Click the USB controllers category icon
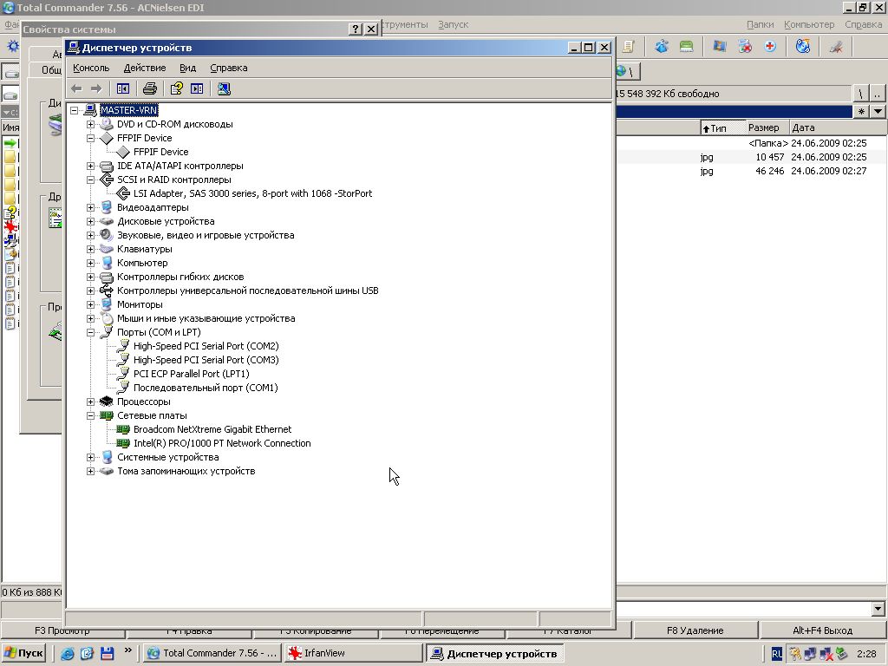 click(107, 291)
